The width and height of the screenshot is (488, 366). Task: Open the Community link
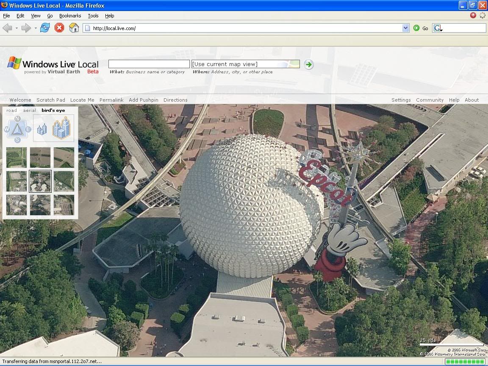(430, 100)
